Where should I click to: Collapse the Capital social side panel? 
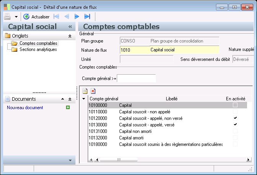click(70, 26)
